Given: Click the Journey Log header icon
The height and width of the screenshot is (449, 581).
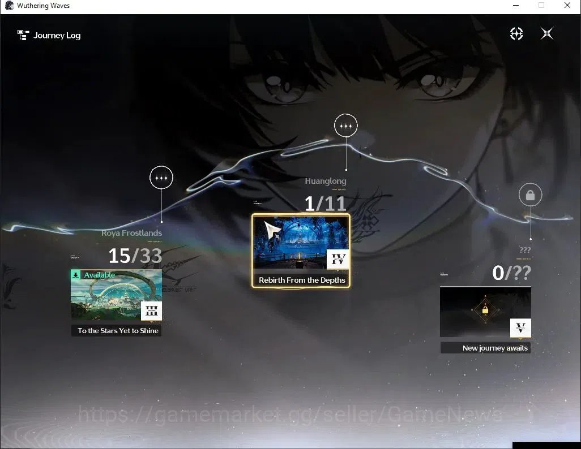Looking at the screenshot, I should [23, 35].
